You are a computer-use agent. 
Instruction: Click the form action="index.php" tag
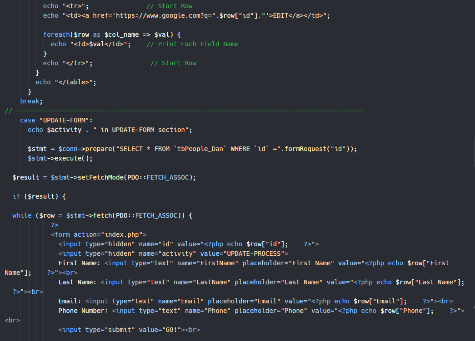click(x=99, y=235)
